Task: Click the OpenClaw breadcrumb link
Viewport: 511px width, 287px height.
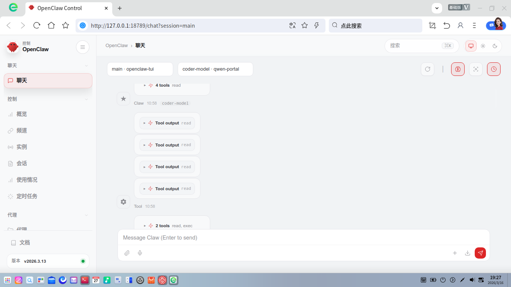Action: [x=117, y=46]
